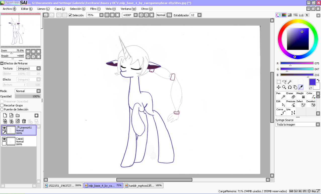The width and height of the screenshot is (321, 194).
Task: Toggle pen lock on Linework1 layer
Action: [x=4, y=132]
